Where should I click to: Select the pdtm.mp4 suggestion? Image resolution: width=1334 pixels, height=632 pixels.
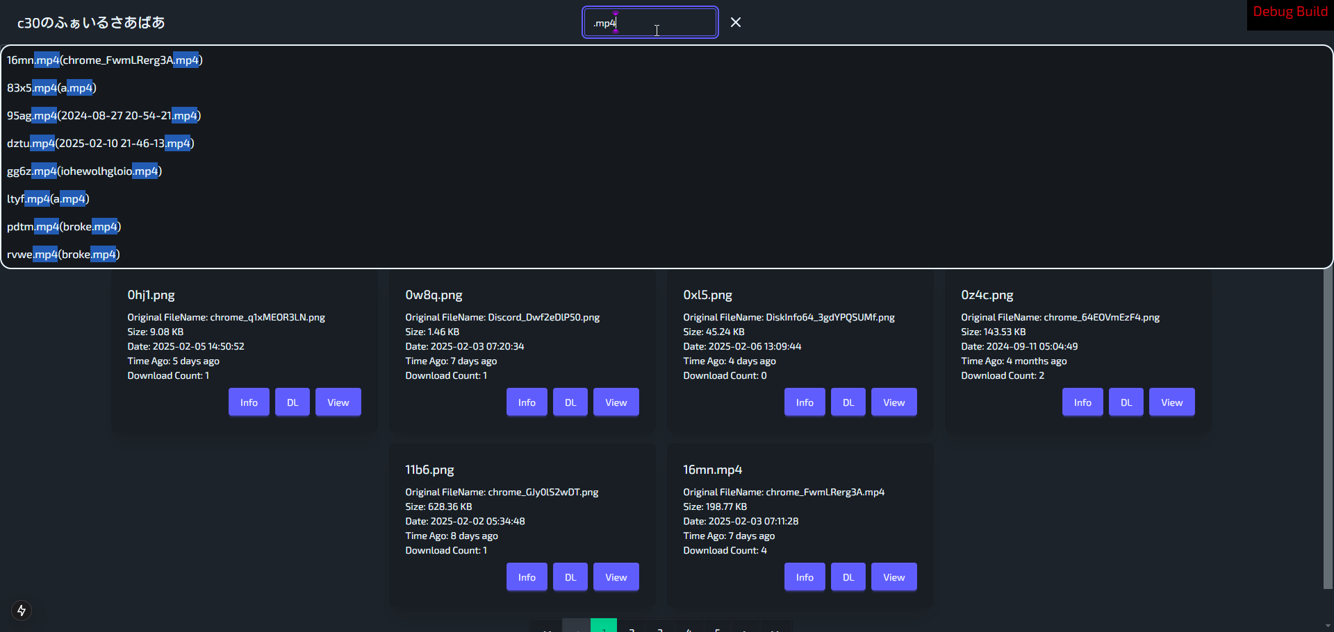(64, 227)
